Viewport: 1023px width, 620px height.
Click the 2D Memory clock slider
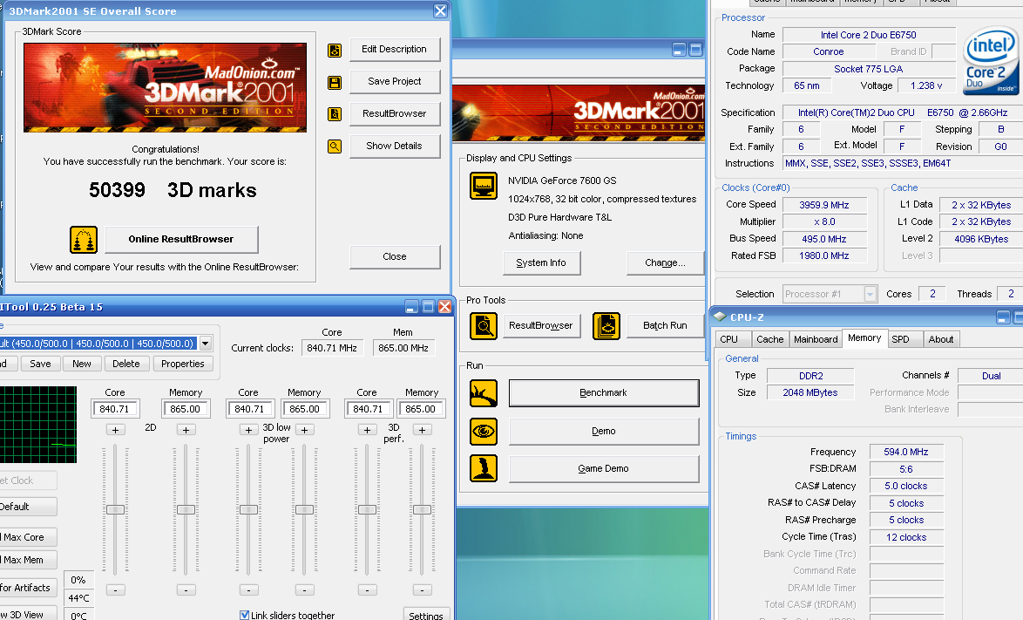click(186, 509)
